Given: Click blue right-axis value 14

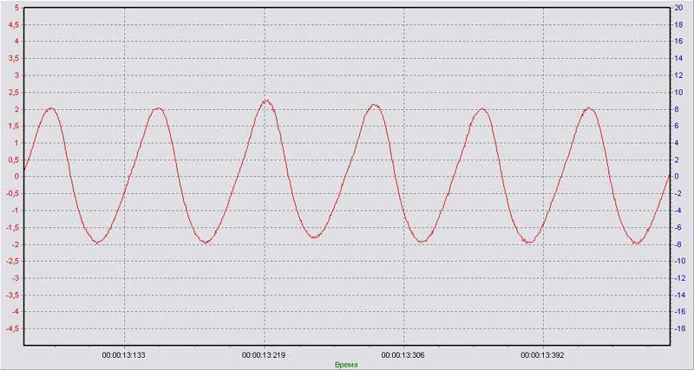Looking at the screenshot, I should (678, 58).
